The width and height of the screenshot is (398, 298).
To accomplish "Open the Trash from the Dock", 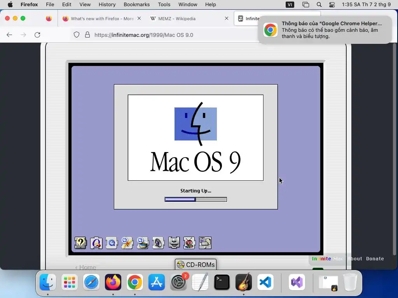I will 350,282.
